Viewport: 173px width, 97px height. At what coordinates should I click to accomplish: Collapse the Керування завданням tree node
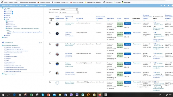[x=3, y=45]
